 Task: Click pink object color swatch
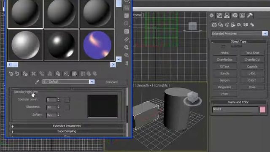(x=262, y=110)
